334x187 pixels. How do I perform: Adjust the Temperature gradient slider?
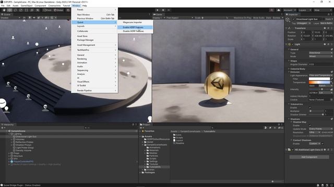tap(319, 82)
